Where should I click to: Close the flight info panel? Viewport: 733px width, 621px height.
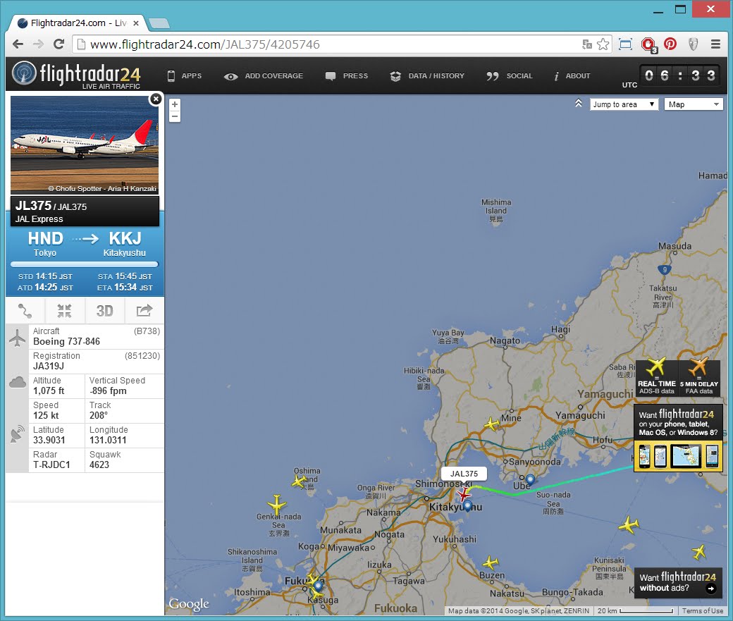tap(156, 99)
